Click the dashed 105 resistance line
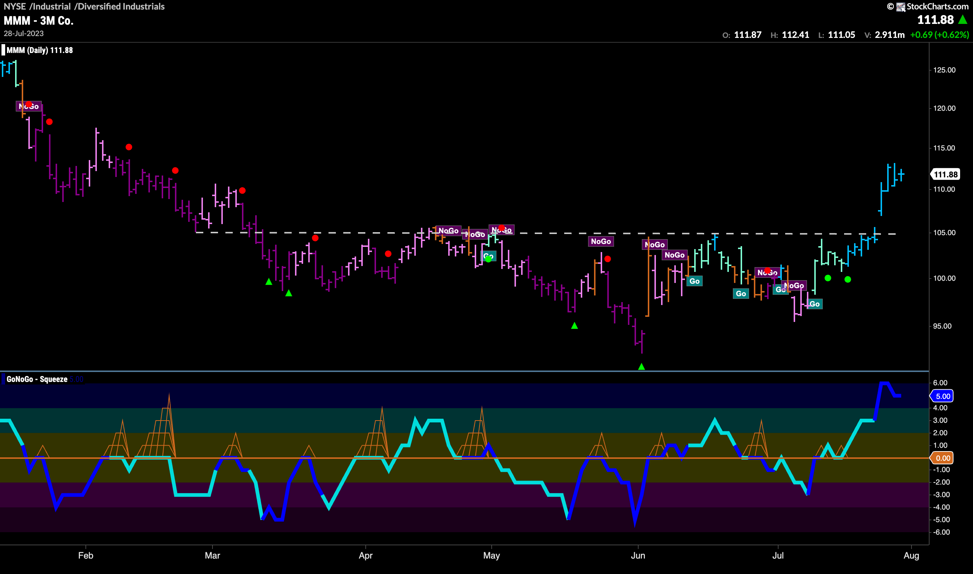The height and width of the screenshot is (574, 973). click(x=546, y=233)
